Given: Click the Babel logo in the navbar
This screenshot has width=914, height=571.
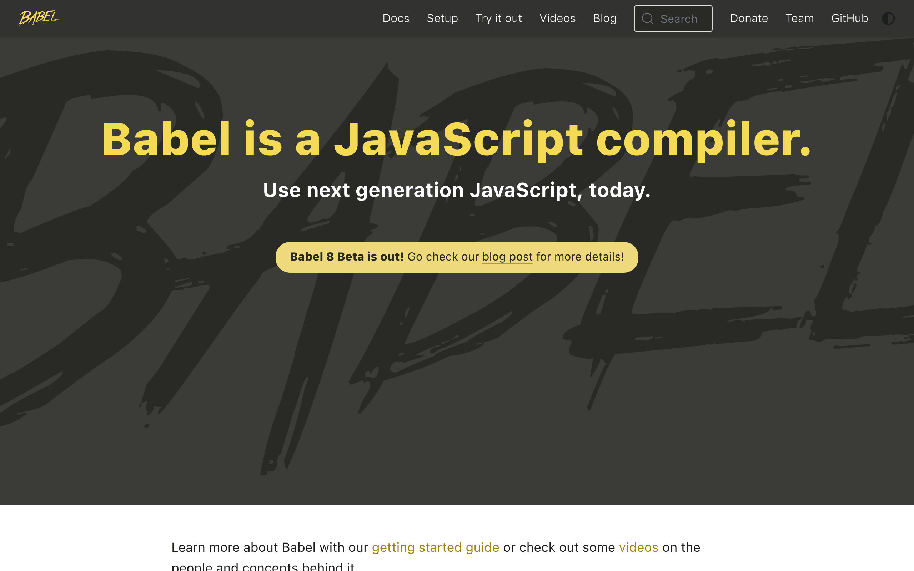Looking at the screenshot, I should point(39,18).
